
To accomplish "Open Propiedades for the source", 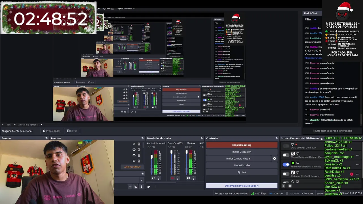I will [51, 131].
